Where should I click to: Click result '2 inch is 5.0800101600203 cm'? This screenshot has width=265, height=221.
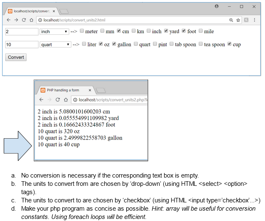tap(74, 111)
